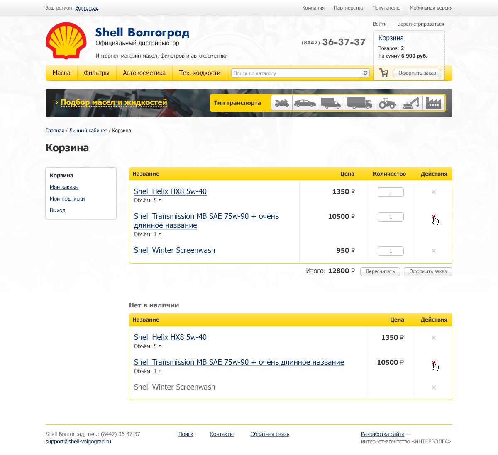
Task: Open the footer Поиск link
Action: (186, 434)
